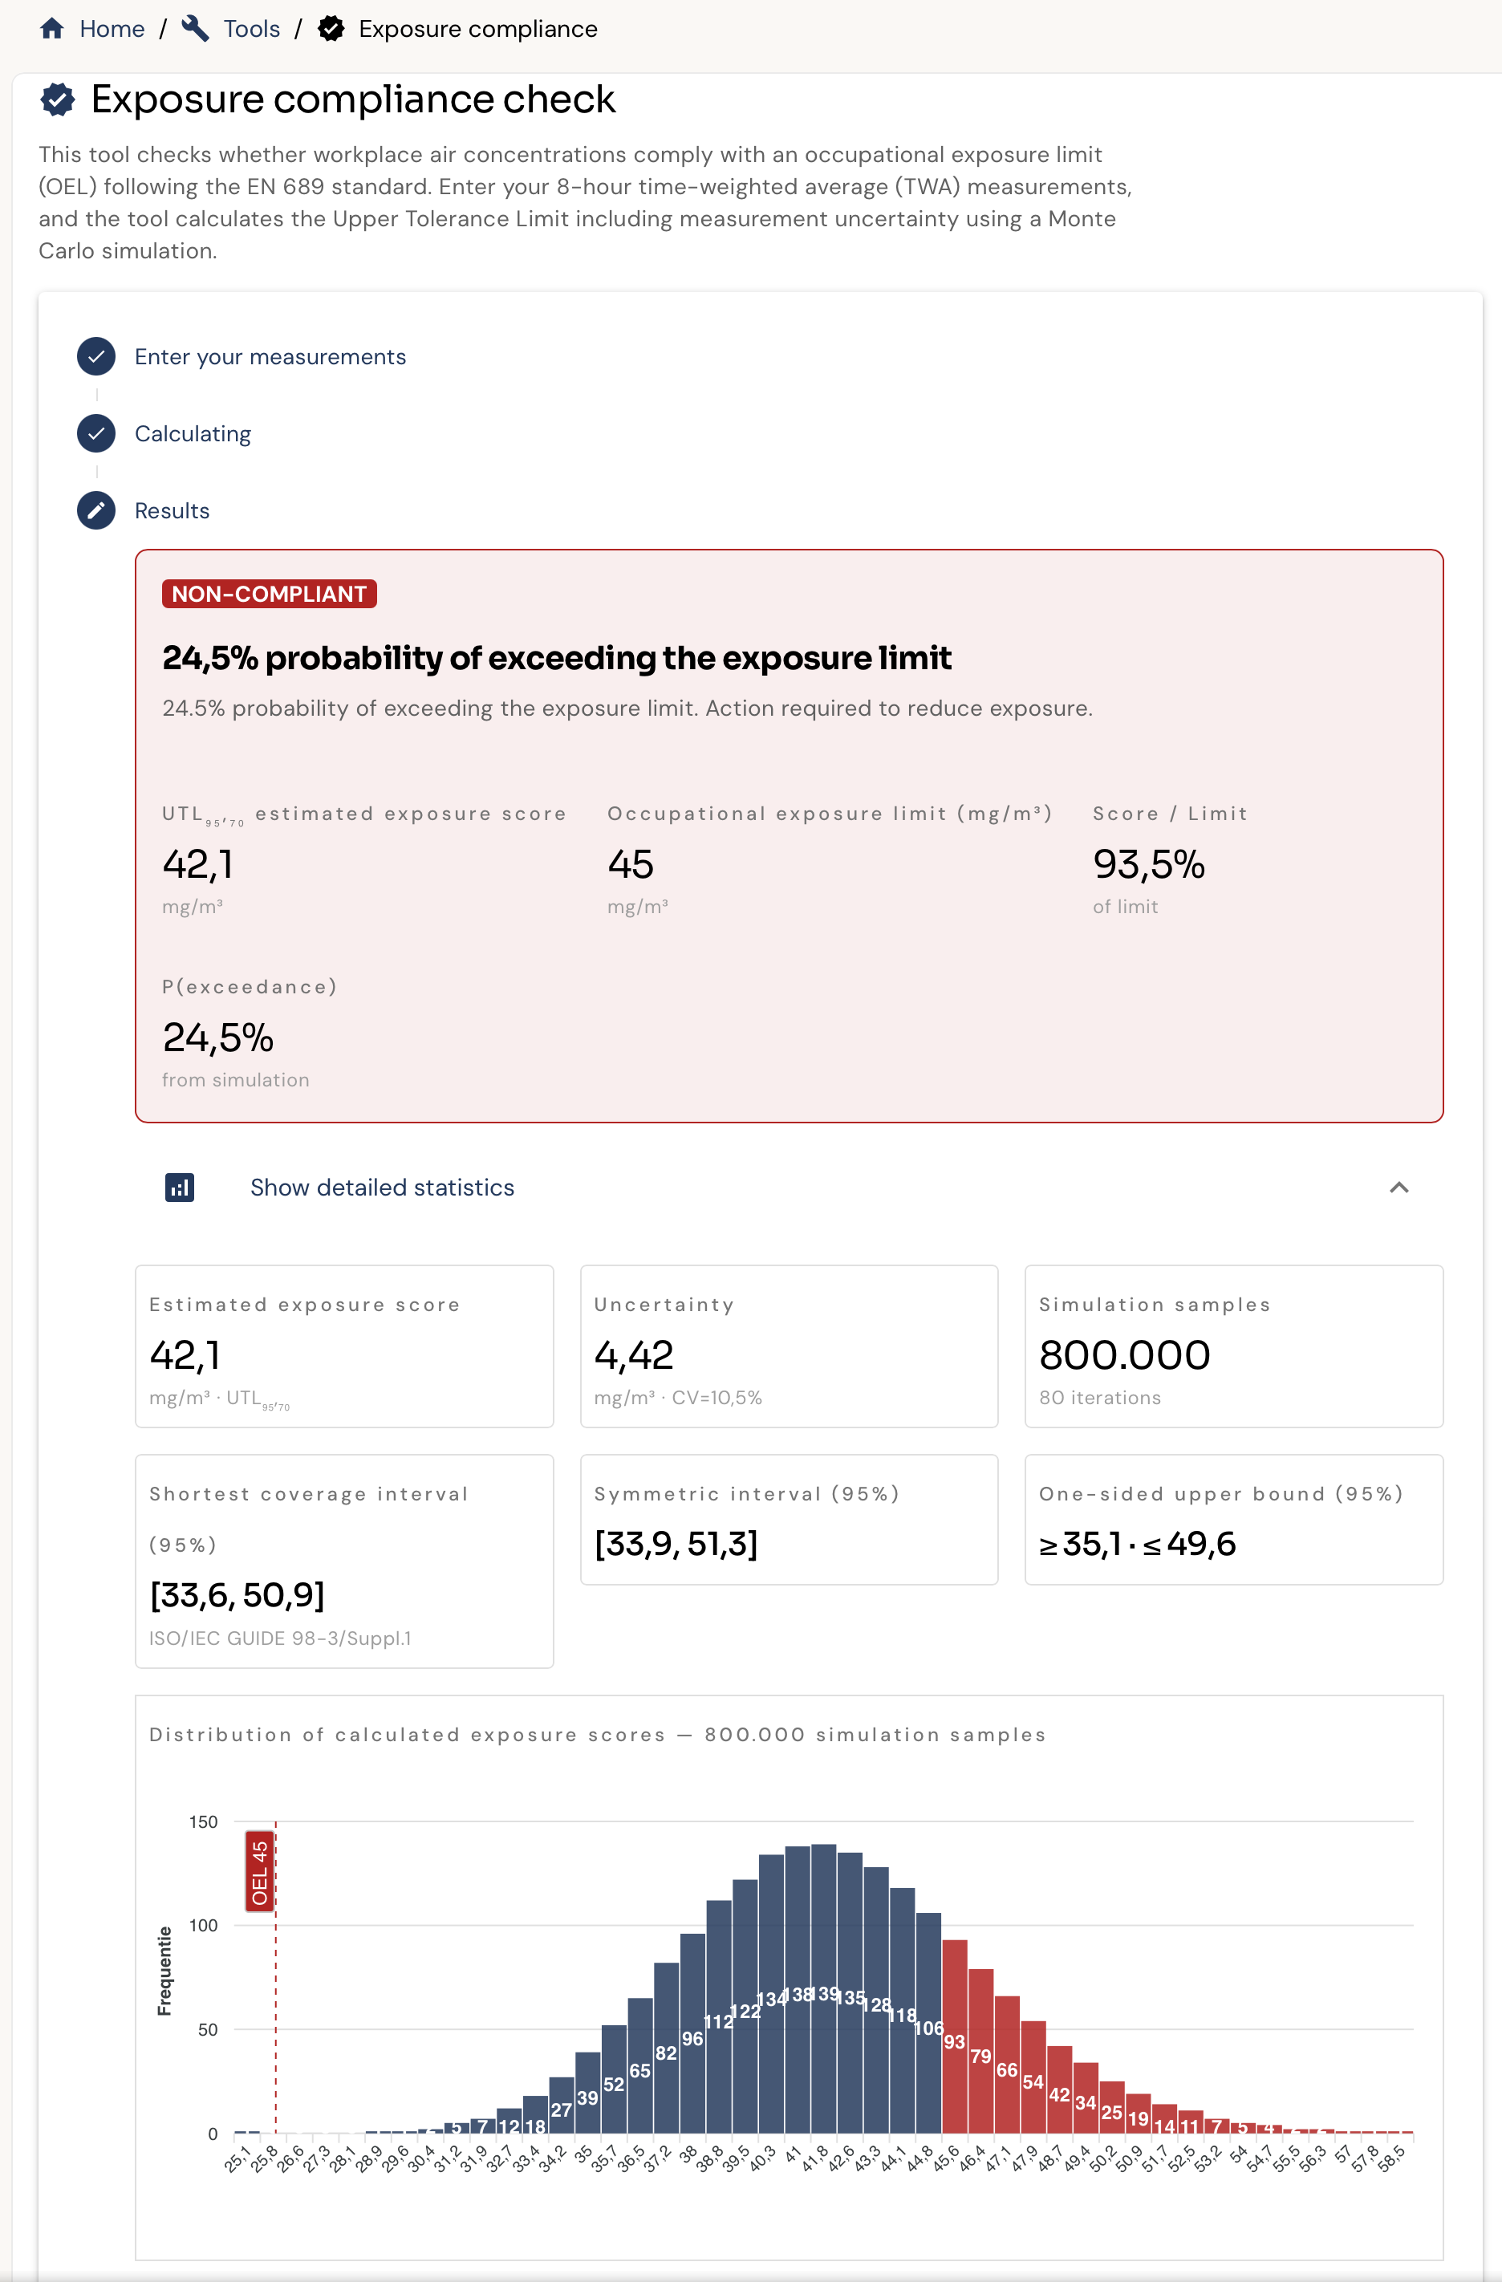The width and height of the screenshot is (1502, 2282).
Task: Click the 'from simulation' caption under P(exceedance)
Action: tap(236, 1080)
